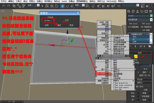Click the Bind to Space Warp icon

click(x=24, y=6)
